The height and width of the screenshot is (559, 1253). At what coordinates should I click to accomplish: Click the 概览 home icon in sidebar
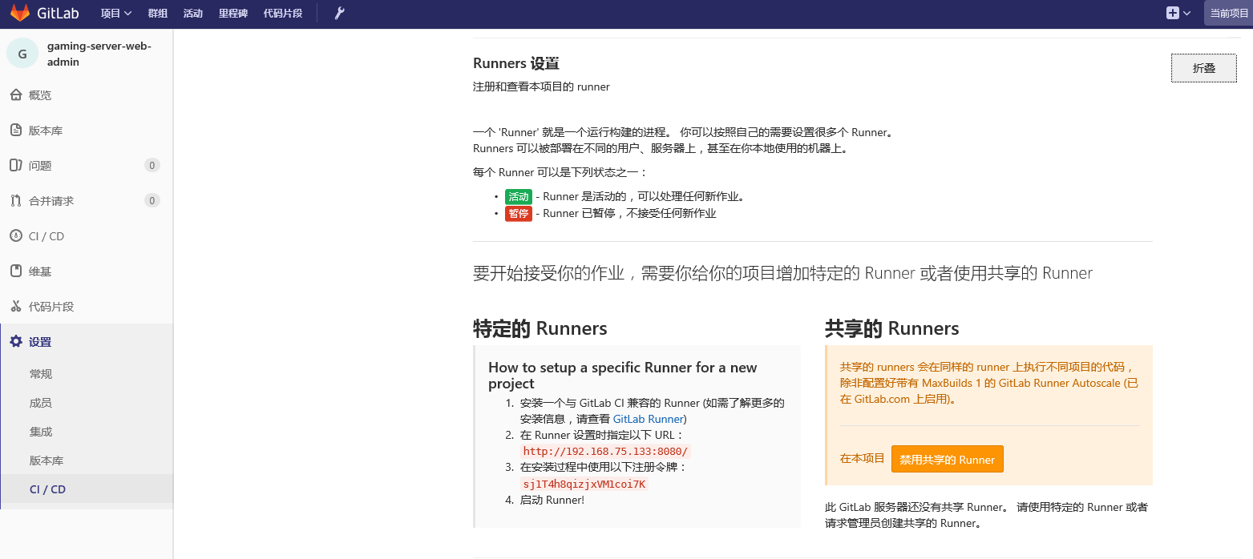[x=15, y=95]
